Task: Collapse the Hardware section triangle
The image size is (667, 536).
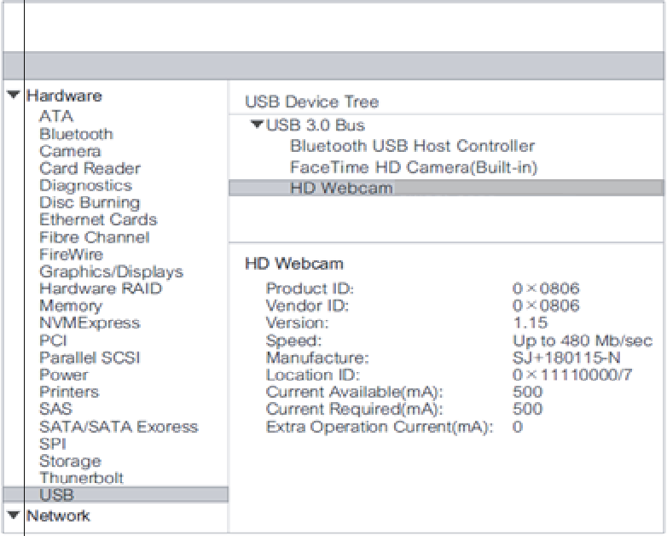Action: tap(13, 96)
